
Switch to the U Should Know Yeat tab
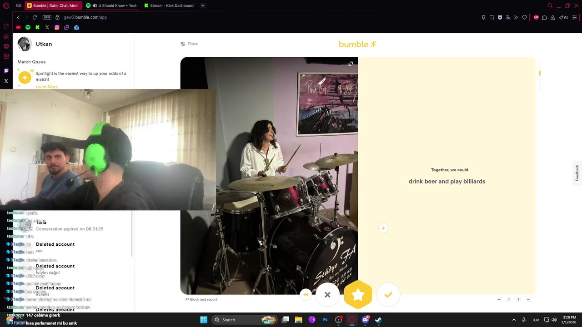click(x=112, y=5)
